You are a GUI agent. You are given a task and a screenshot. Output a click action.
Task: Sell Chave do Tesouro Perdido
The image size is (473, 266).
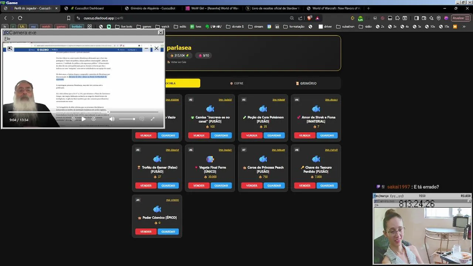pyautogui.click(x=305, y=185)
